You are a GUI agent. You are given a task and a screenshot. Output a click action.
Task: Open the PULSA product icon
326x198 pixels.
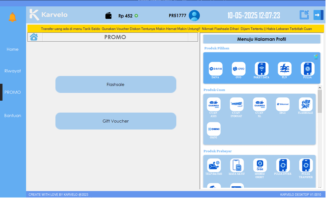pos(307,69)
